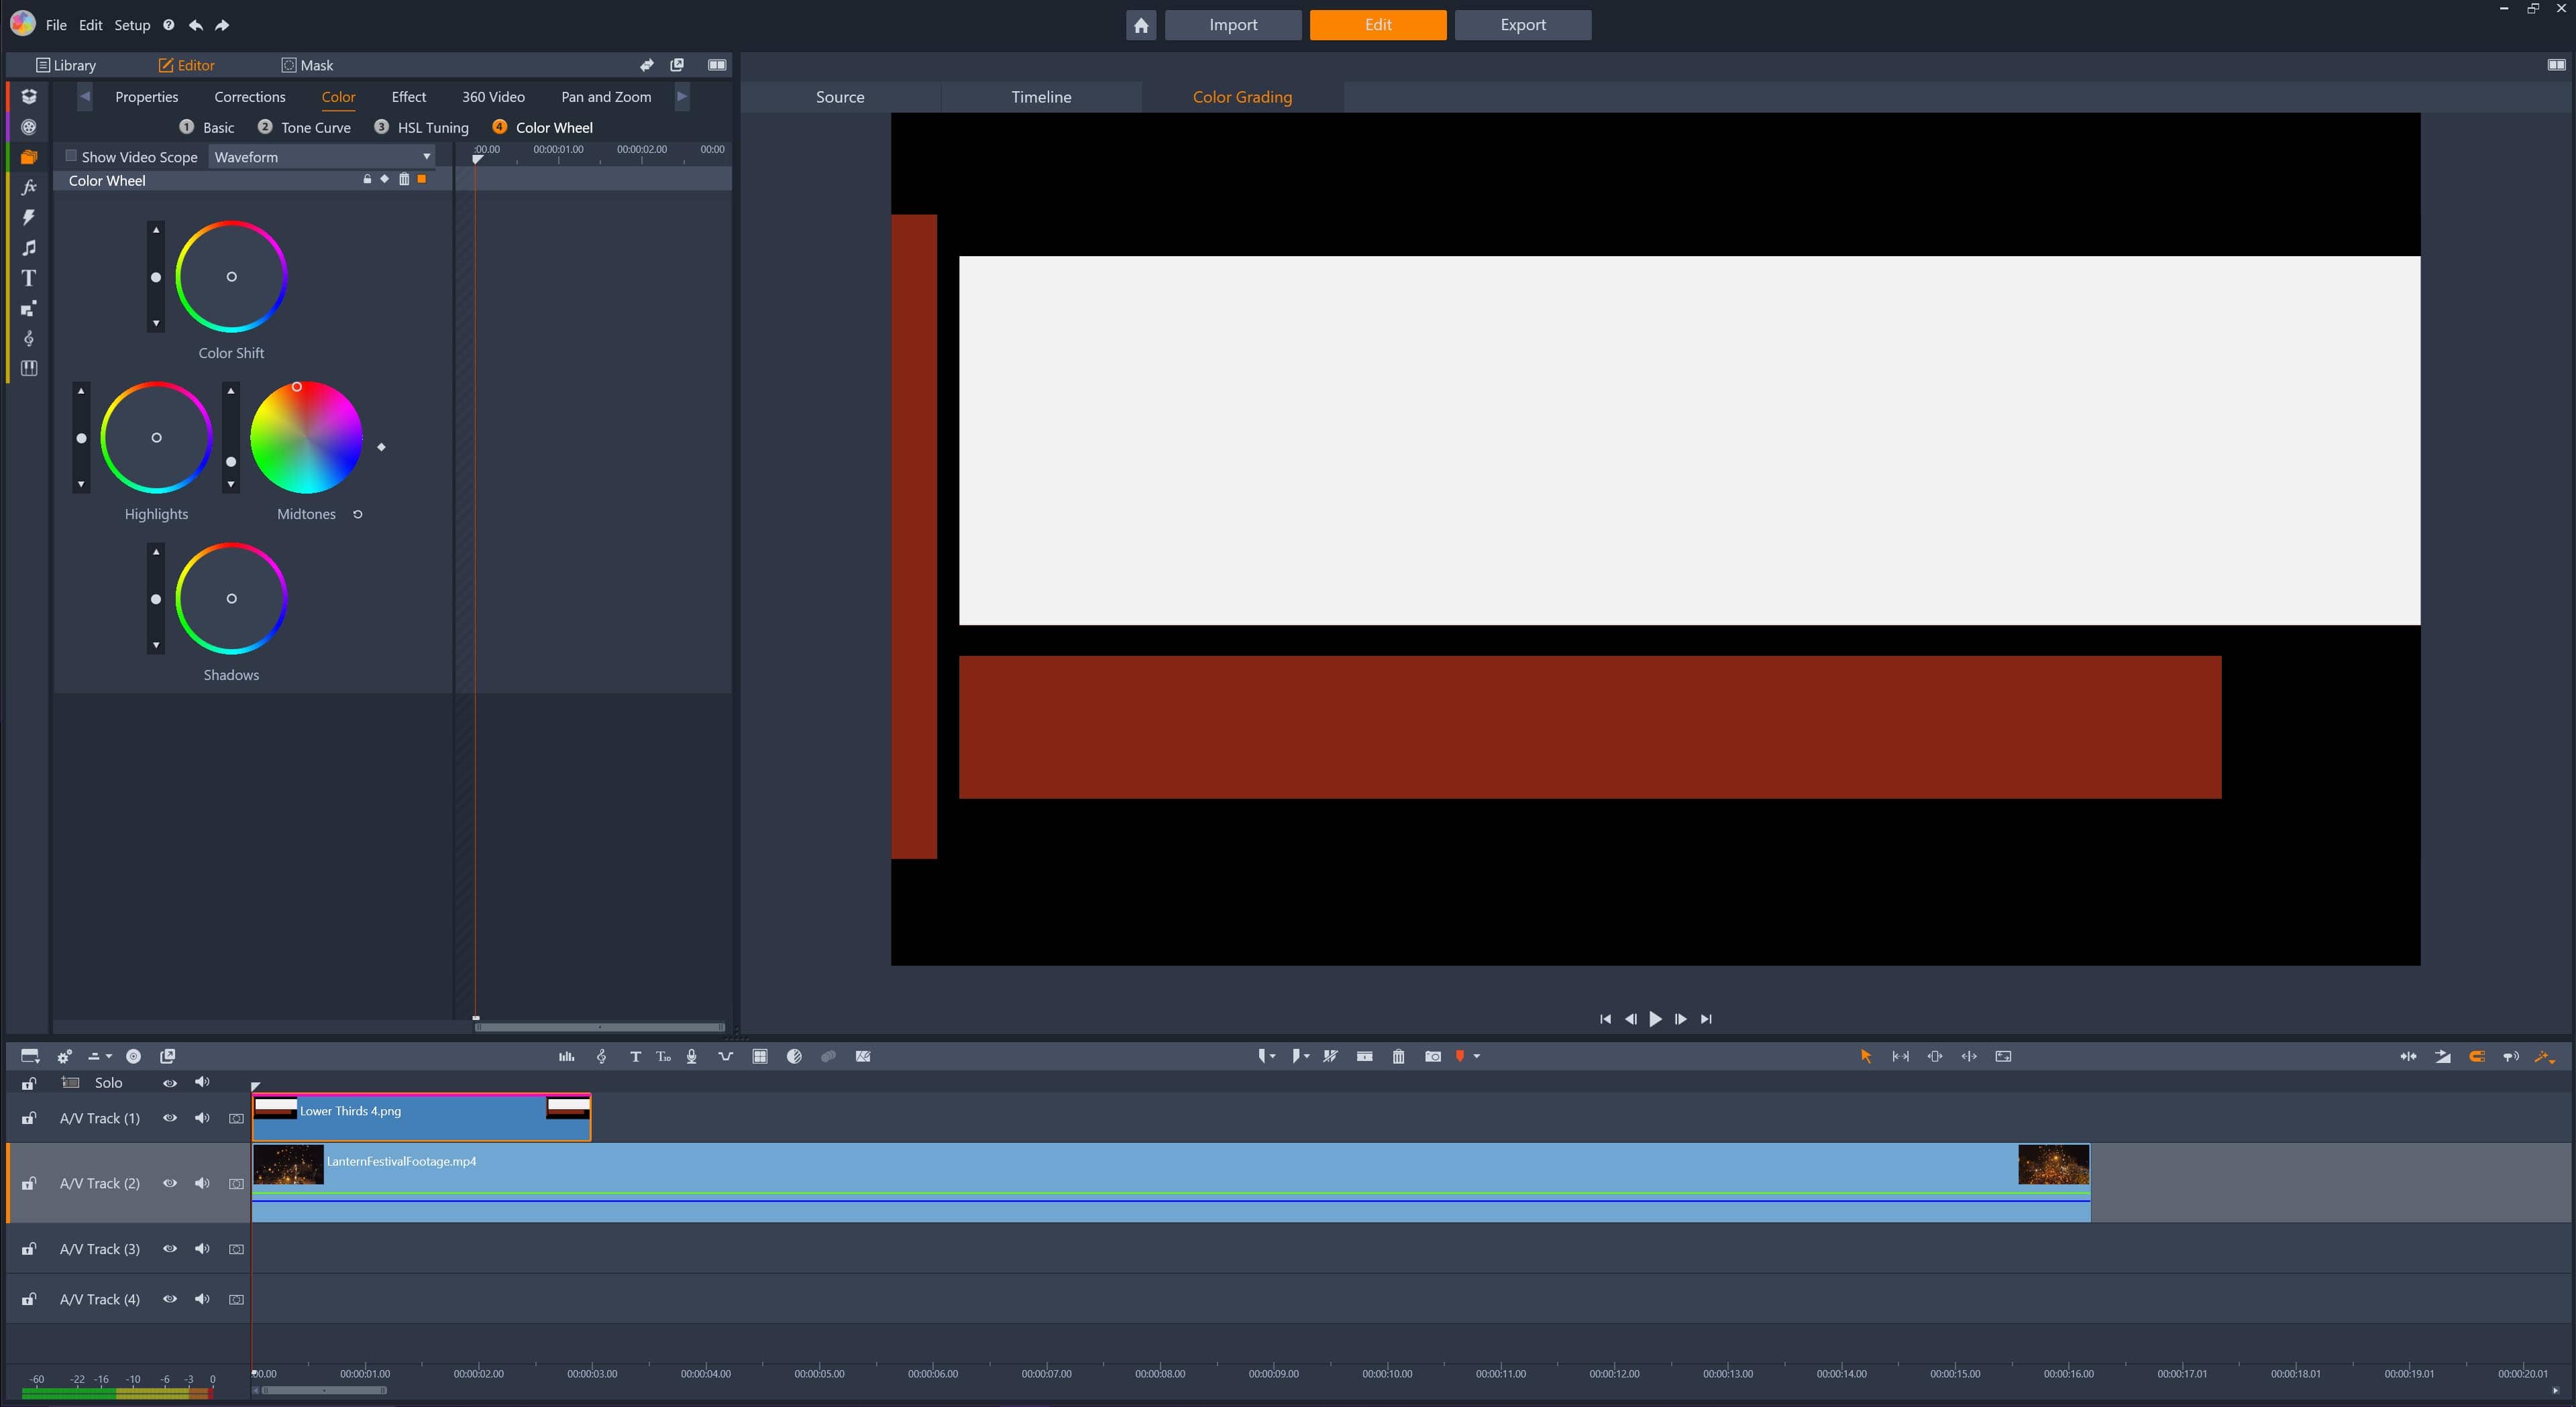Take a snapshot with the camera icon

[x=1432, y=1056]
